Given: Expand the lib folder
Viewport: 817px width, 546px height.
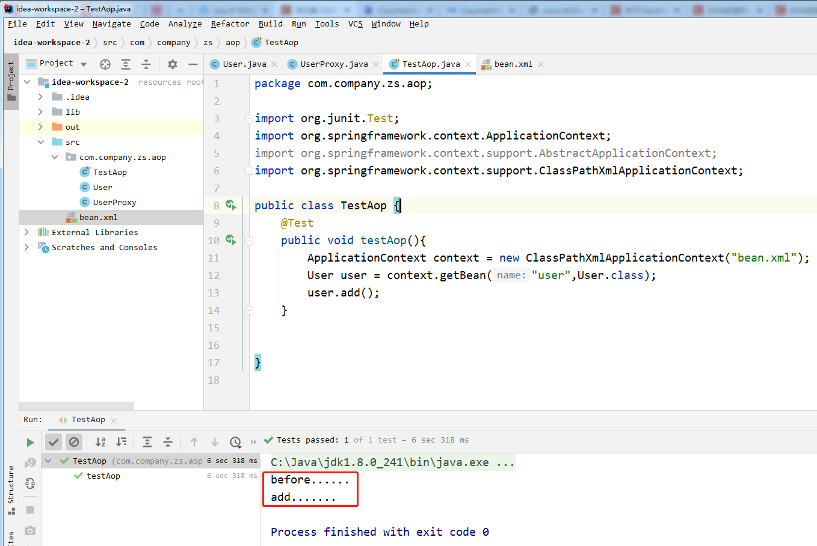Looking at the screenshot, I should coord(40,112).
